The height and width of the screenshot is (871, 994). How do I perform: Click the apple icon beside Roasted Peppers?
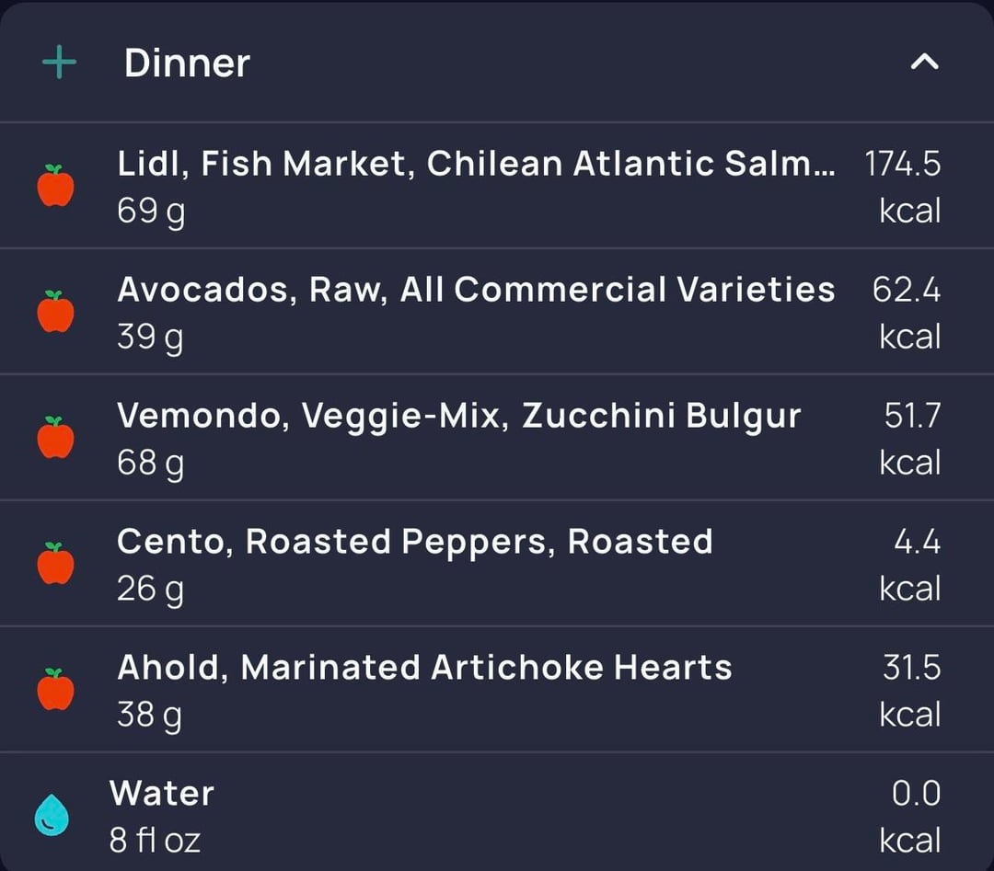point(55,564)
